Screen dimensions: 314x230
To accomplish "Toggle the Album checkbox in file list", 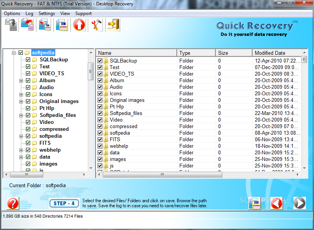I will 100,81.
